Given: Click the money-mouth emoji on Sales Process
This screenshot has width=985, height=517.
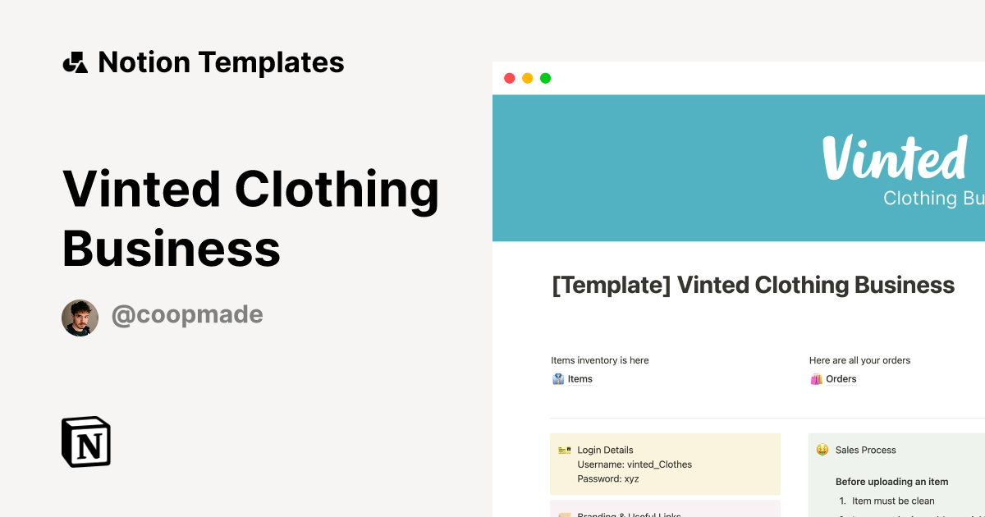Looking at the screenshot, I should pyautogui.click(x=820, y=449).
